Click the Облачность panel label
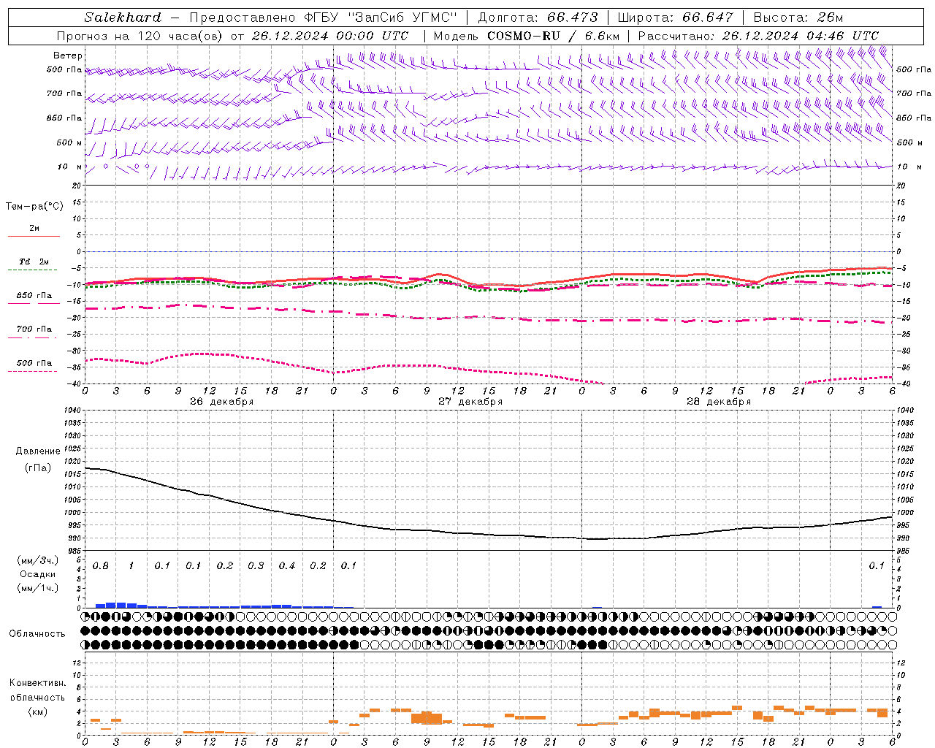 coord(37,633)
